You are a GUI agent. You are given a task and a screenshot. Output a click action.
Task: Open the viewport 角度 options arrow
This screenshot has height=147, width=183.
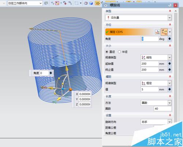[x=51, y=73]
